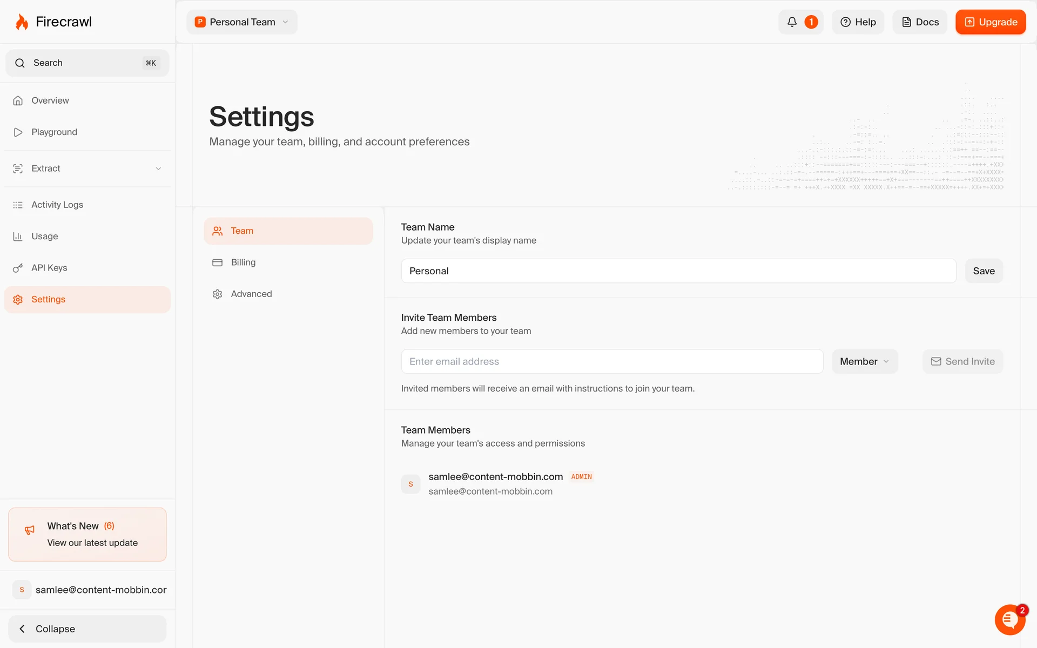Switch to the Advanced settings tab
The image size is (1037, 648).
(x=251, y=294)
